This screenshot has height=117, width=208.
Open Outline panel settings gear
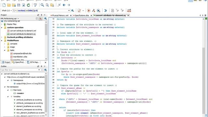click(x=45, y=70)
